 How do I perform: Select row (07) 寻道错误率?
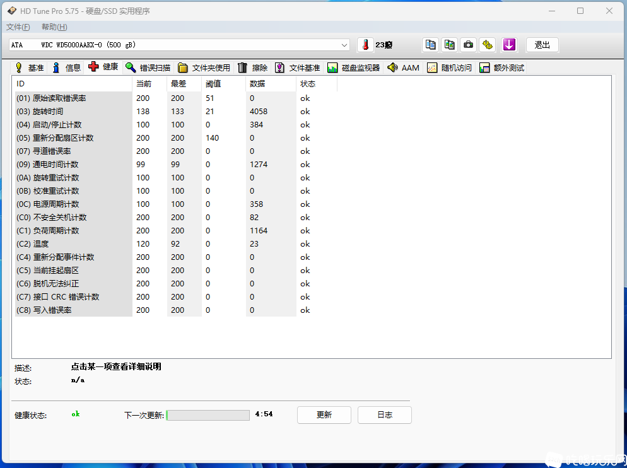[176, 151]
